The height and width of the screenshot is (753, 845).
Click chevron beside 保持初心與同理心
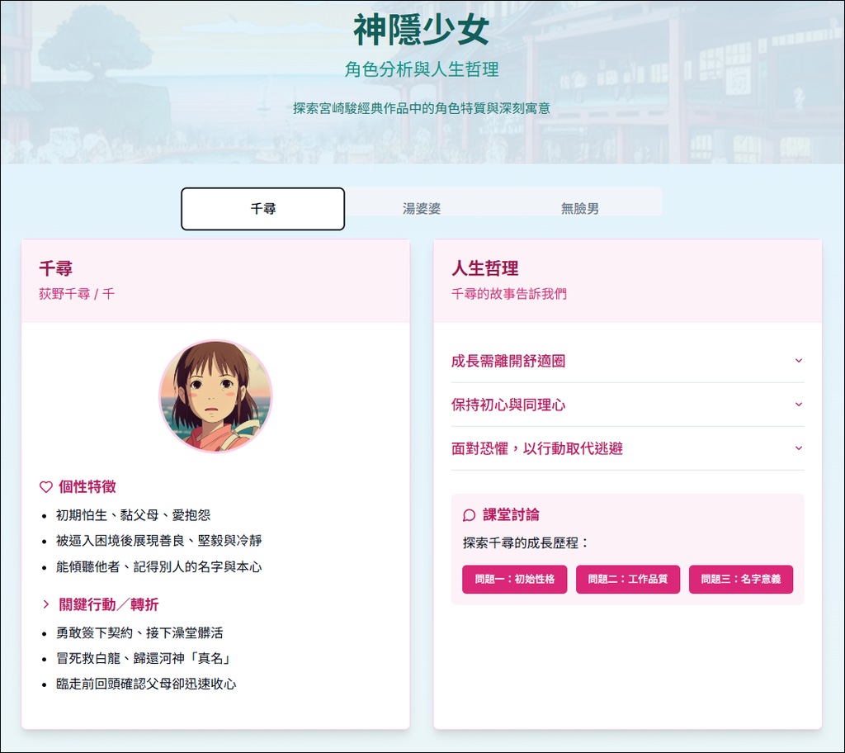pyautogui.click(x=799, y=405)
